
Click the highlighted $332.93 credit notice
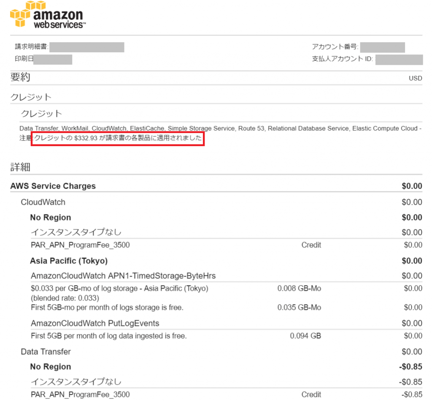pos(118,139)
